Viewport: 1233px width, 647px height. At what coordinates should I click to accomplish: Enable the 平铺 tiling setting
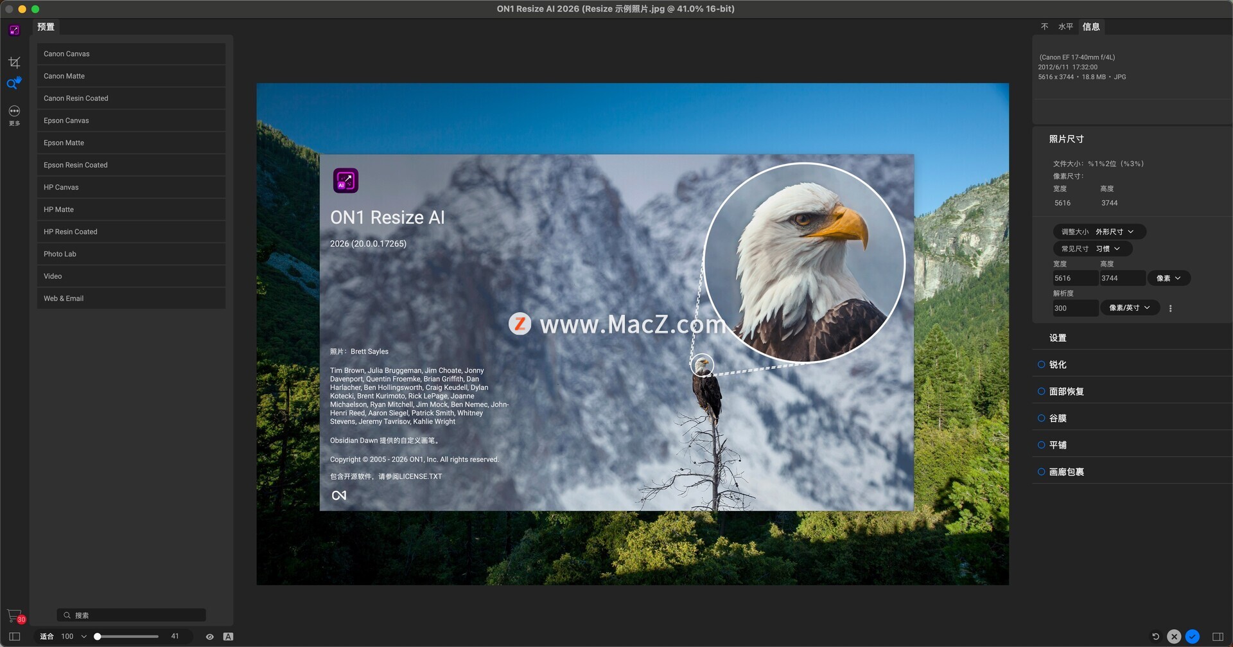(x=1042, y=445)
